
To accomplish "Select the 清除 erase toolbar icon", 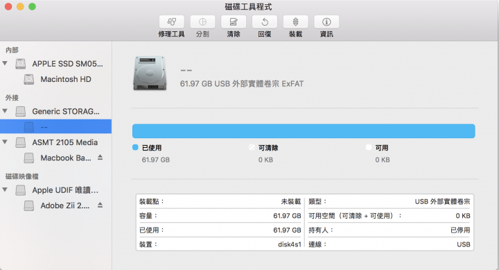I will coord(234,22).
